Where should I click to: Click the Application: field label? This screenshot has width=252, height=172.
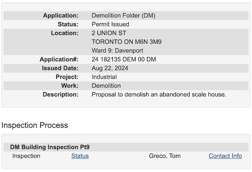tap(61, 16)
